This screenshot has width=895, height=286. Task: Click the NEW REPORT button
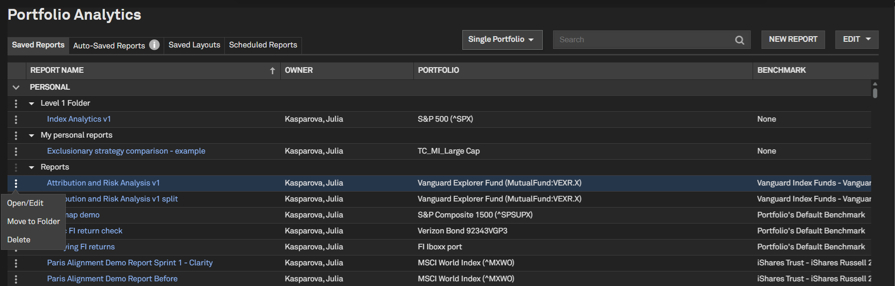(x=793, y=39)
